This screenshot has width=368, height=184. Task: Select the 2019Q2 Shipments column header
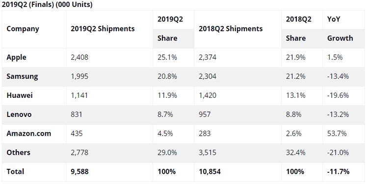(x=103, y=29)
